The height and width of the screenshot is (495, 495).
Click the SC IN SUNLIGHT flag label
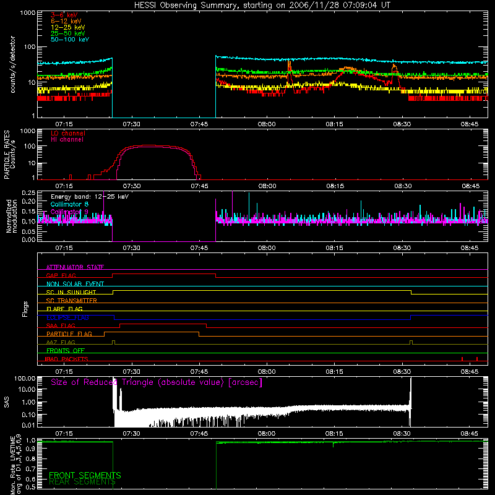pyautogui.click(x=71, y=292)
